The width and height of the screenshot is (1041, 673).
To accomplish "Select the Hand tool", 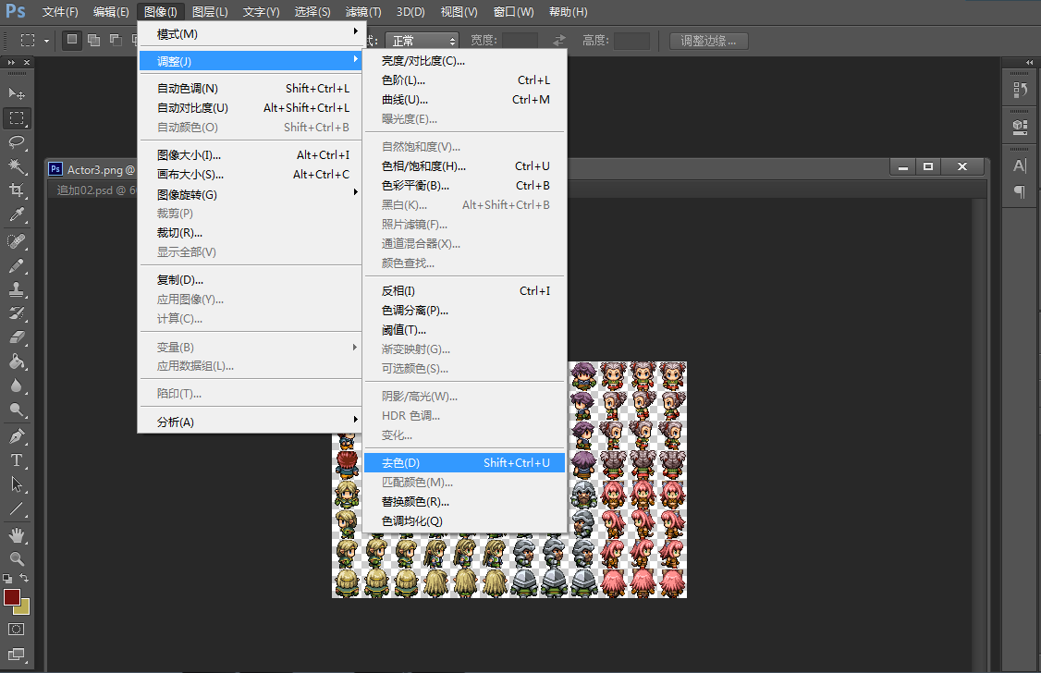I will click(x=17, y=535).
